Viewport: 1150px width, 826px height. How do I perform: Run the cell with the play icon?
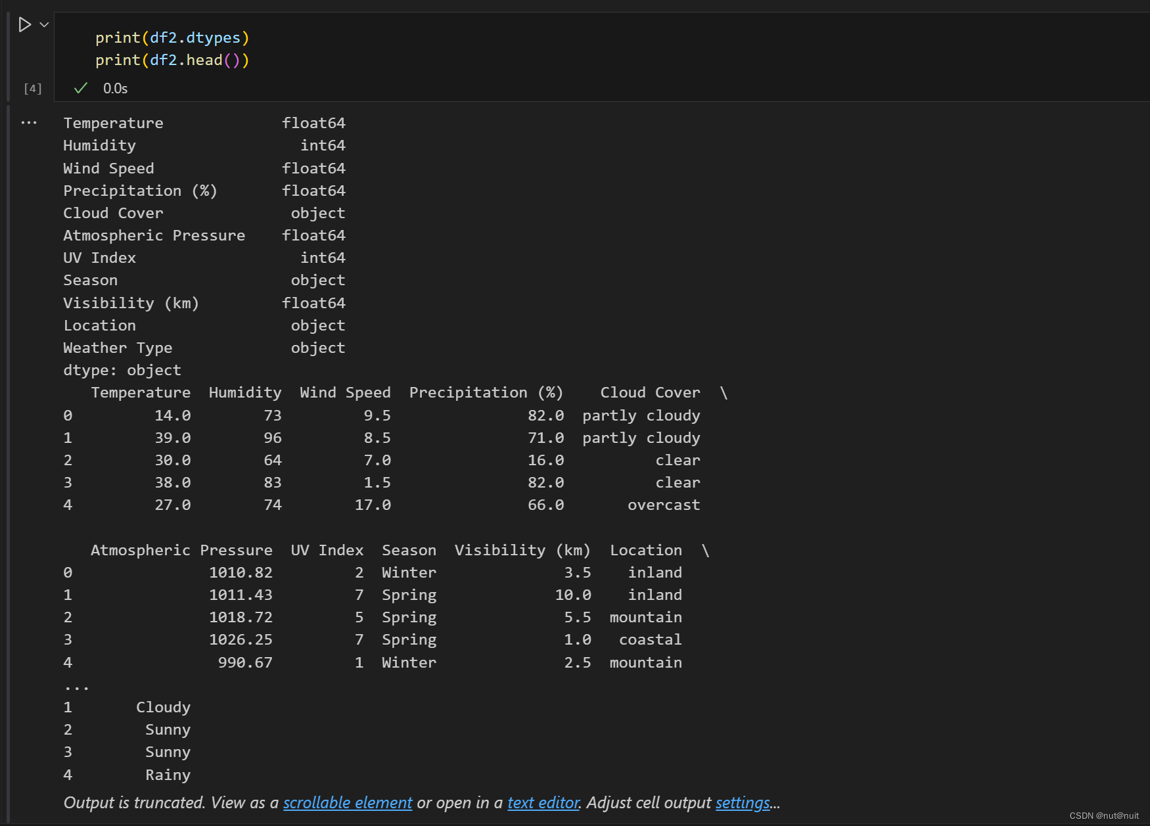[25, 25]
